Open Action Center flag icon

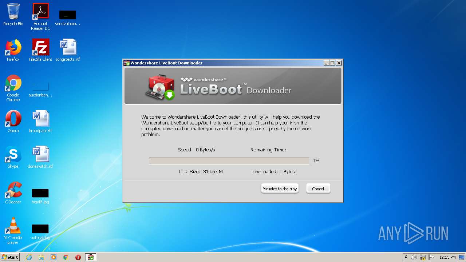click(431, 257)
